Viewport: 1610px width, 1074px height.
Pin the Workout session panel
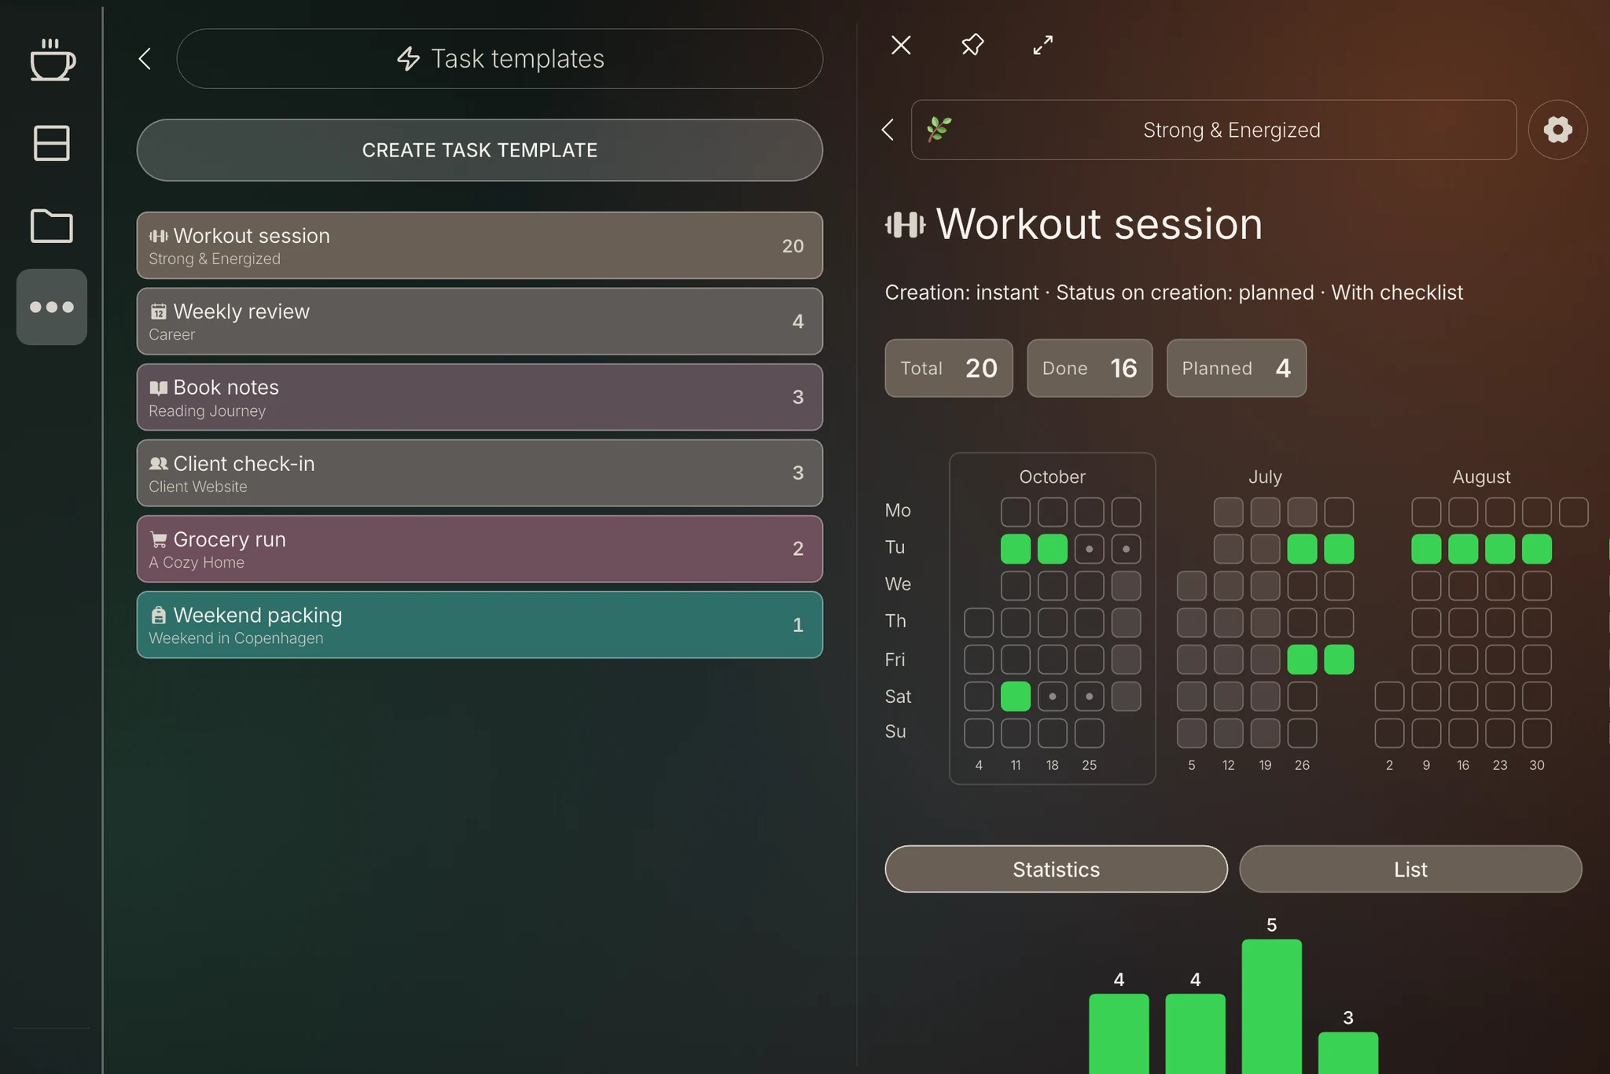pyautogui.click(x=972, y=45)
